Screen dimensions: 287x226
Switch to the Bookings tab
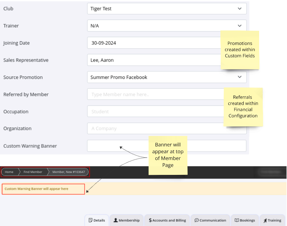click(x=245, y=220)
